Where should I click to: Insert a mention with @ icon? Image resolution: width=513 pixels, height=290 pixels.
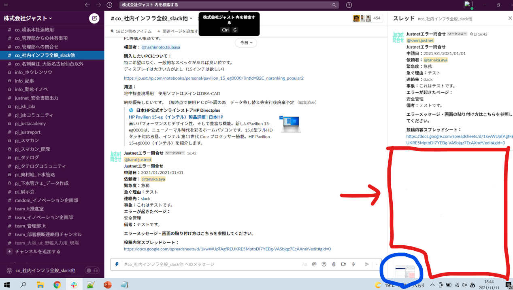pyautogui.click(x=314, y=264)
